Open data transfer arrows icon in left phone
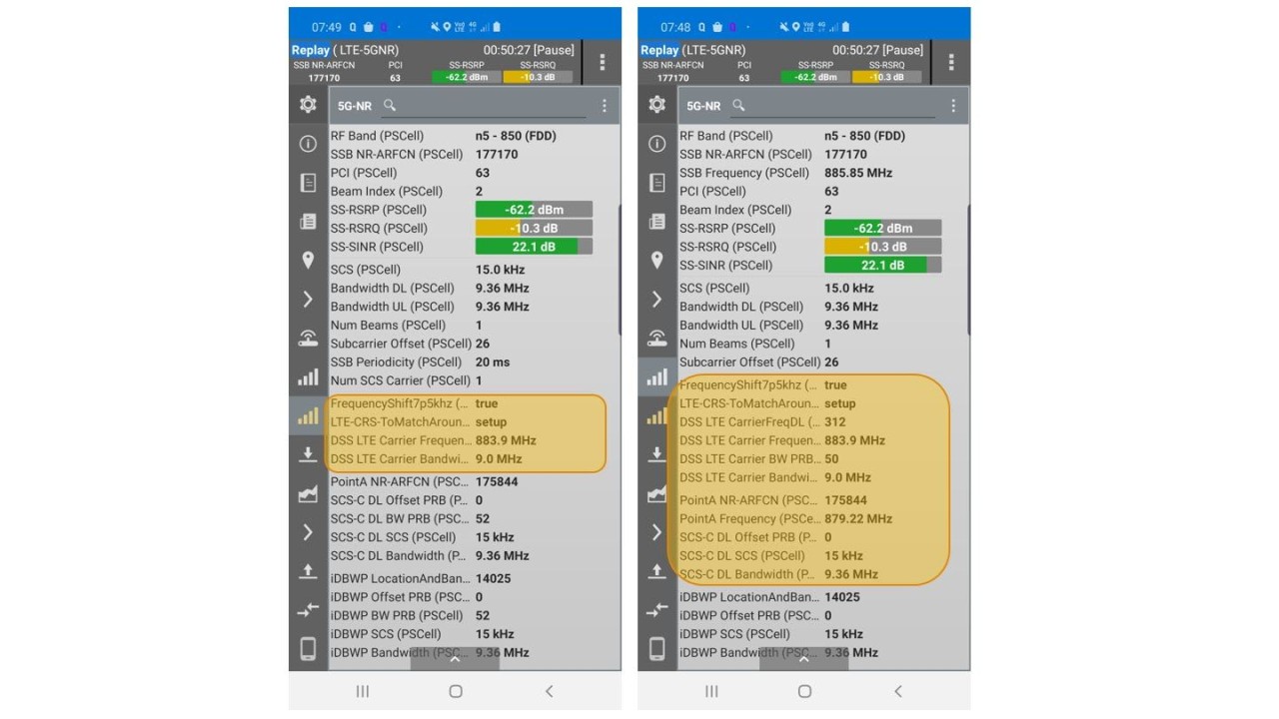1279x719 pixels. [x=308, y=609]
